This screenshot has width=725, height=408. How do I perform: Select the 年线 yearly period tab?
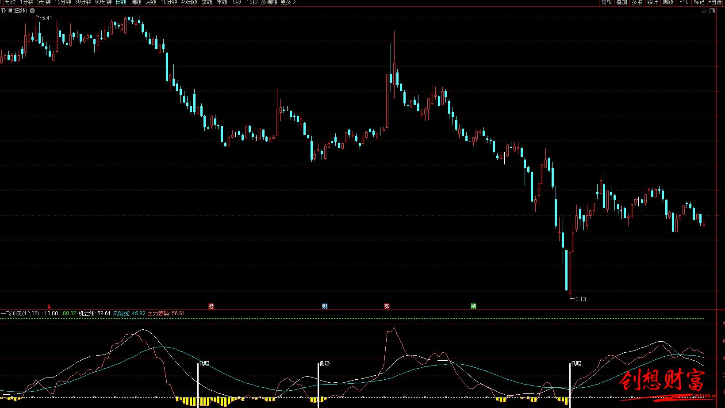click(x=222, y=2)
